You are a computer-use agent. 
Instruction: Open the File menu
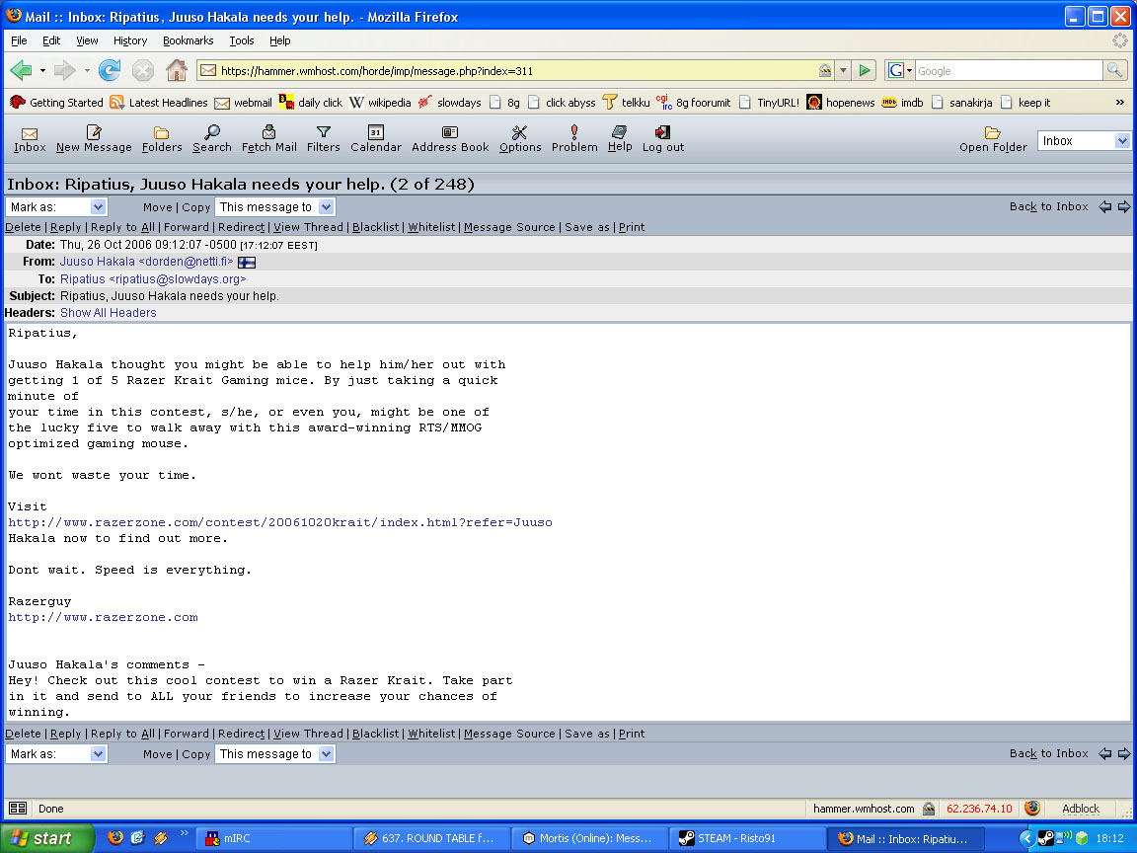(x=19, y=40)
